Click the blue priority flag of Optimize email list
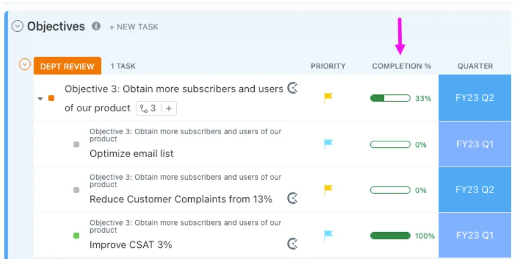The width and height of the screenshot is (516, 265). pyautogui.click(x=328, y=144)
